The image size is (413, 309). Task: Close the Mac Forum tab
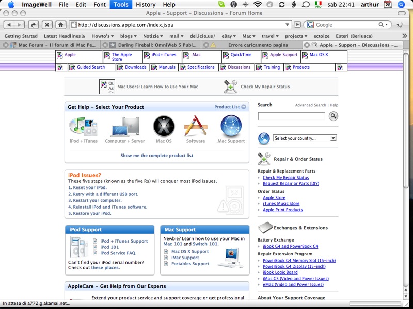5,45
